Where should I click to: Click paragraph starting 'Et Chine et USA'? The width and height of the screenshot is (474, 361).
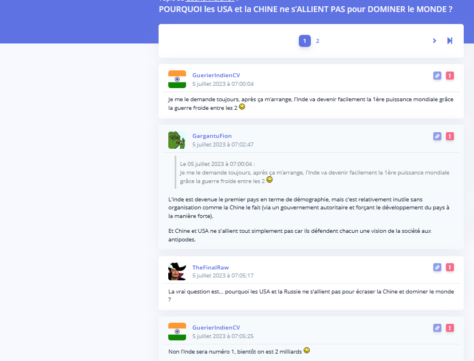pyautogui.click(x=299, y=235)
